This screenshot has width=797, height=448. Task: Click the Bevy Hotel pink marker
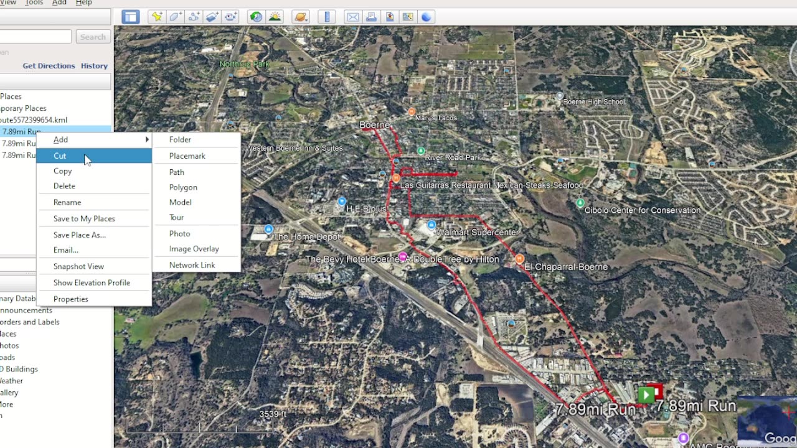pos(403,257)
